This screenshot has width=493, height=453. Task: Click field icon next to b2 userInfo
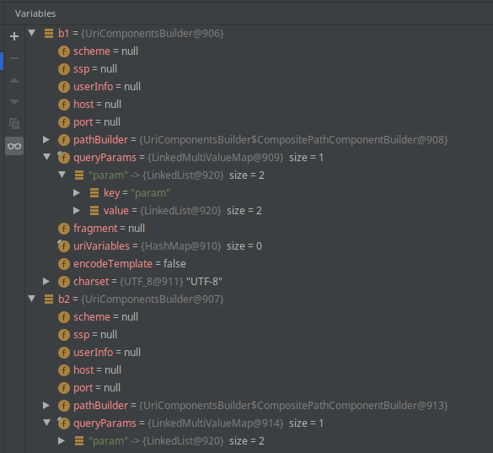64,353
